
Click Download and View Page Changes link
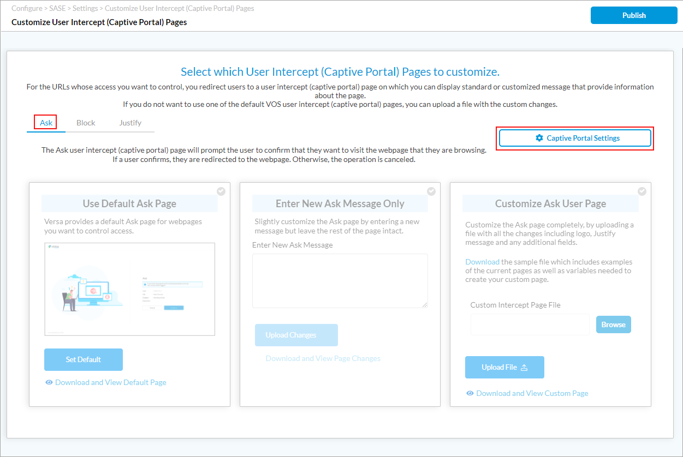tap(323, 358)
